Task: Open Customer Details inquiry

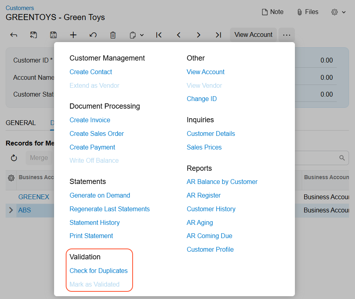Action: click(211, 133)
